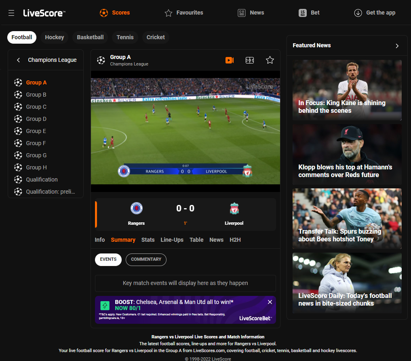
Task: Click Get the app download icon
Action: click(x=358, y=13)
